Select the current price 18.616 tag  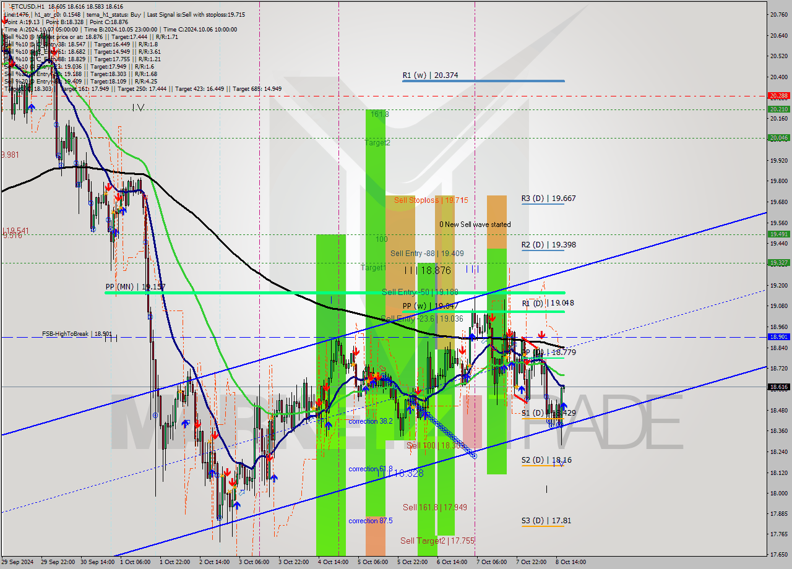click(778, 387)
